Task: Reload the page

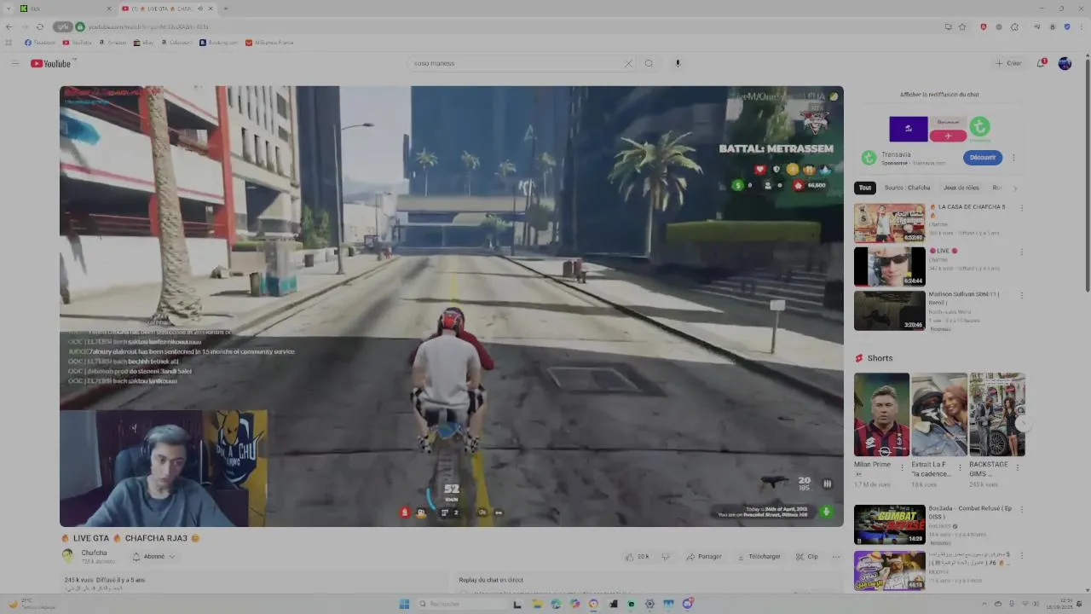Action: (39, 26)
